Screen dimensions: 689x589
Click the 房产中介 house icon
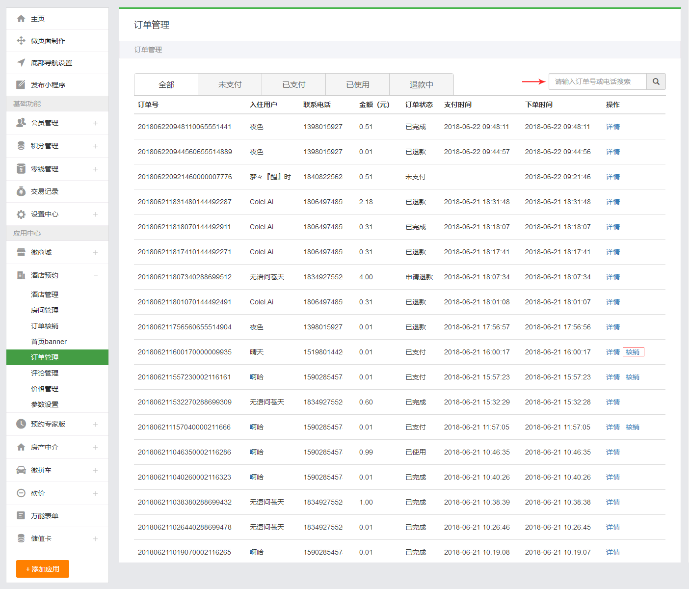pos(21,447)
